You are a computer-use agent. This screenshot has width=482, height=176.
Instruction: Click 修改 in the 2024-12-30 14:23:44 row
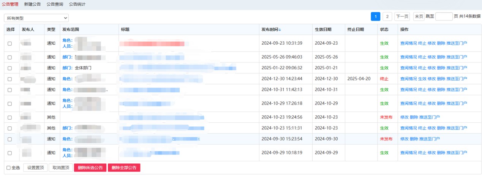click(432, 79)
